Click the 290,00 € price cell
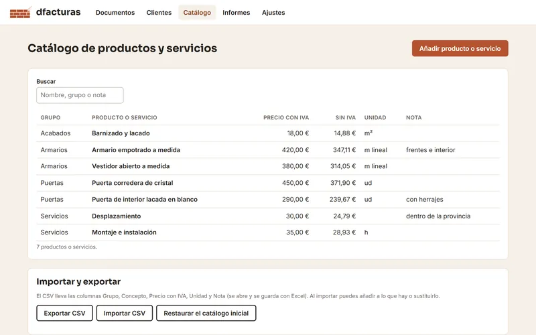 (295, 199)
